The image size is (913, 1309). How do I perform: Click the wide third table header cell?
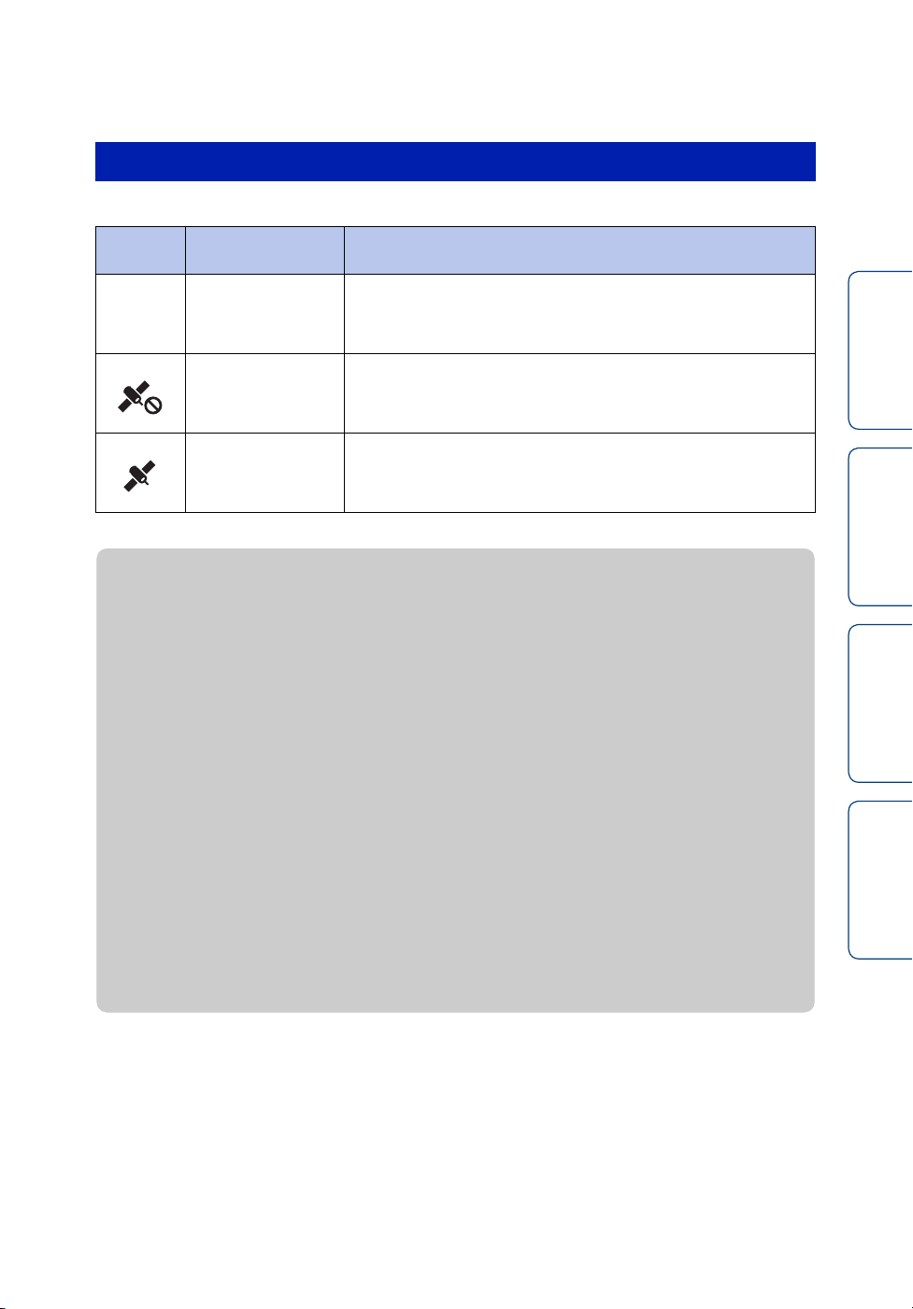pos(579,250)
